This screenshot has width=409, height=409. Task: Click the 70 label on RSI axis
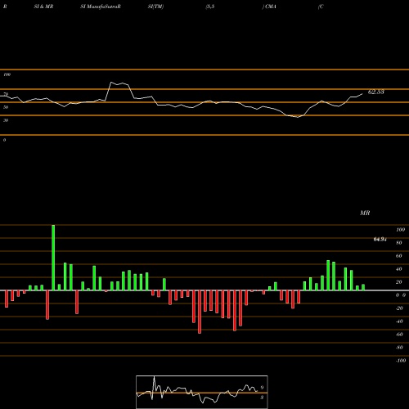pyautogui.click(x=6, y=94)
